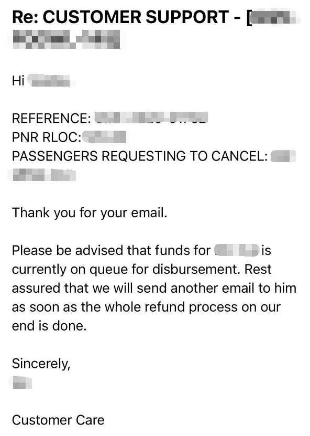Viewport: 310px width, 436px height.
Task: Click the 'Re: CUSTOMER SUPPORT' subject heading
Action: point(121,17)
